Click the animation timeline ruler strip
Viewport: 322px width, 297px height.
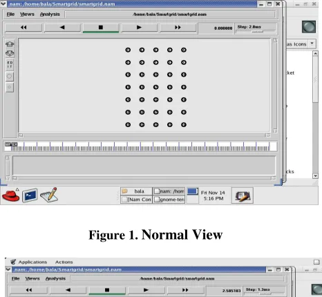[x=141, y=146]
